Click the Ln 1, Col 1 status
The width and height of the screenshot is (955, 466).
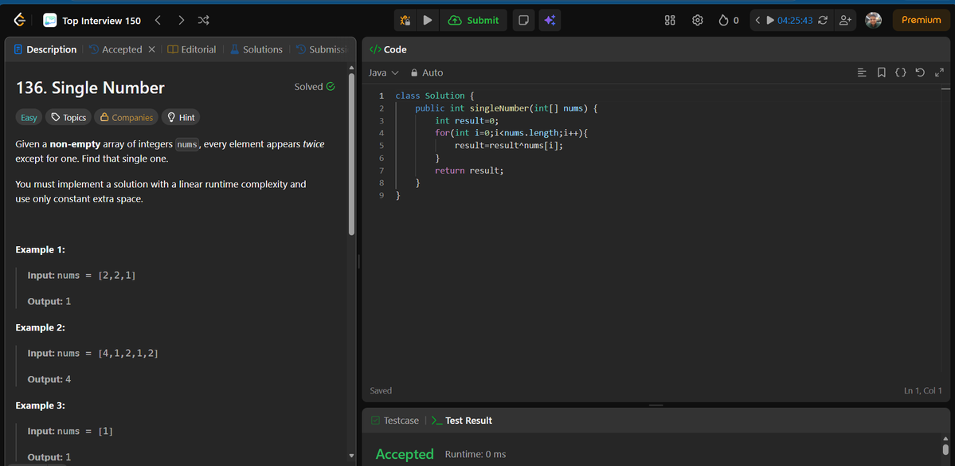click(x=922, y=390)
